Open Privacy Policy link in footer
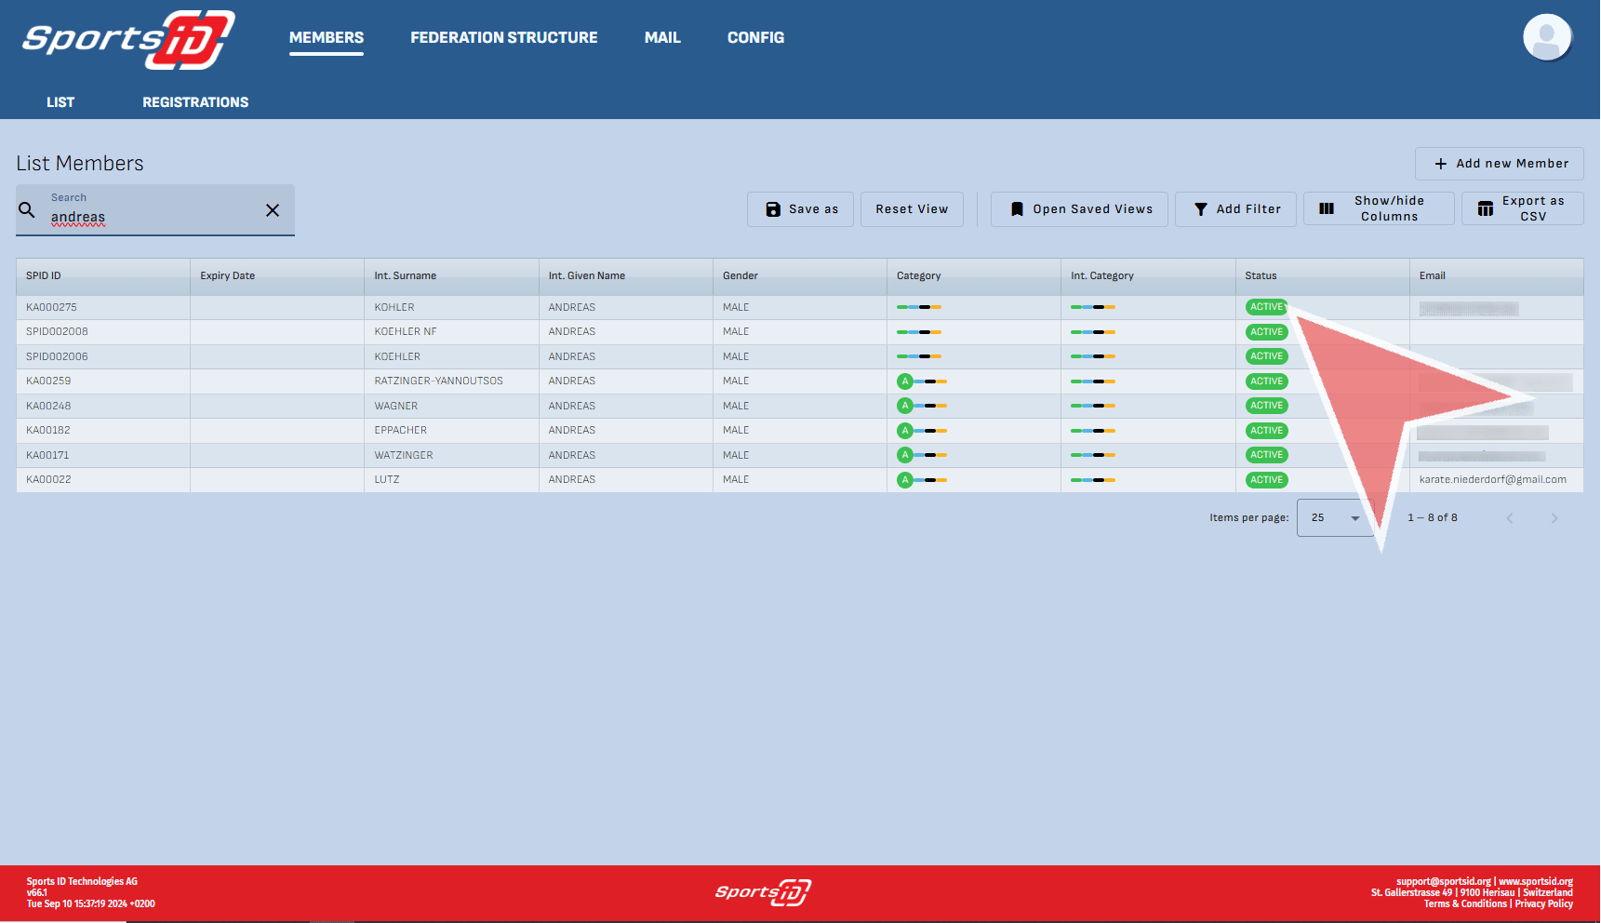Viewport: 1601px width, 923px height. pyautogui.click(x=1543, y=904)
